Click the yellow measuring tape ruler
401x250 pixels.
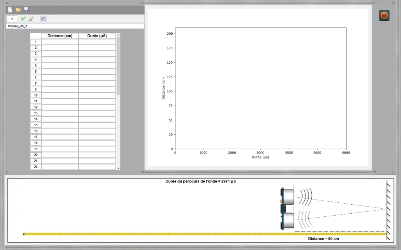(x=157, y=234)
